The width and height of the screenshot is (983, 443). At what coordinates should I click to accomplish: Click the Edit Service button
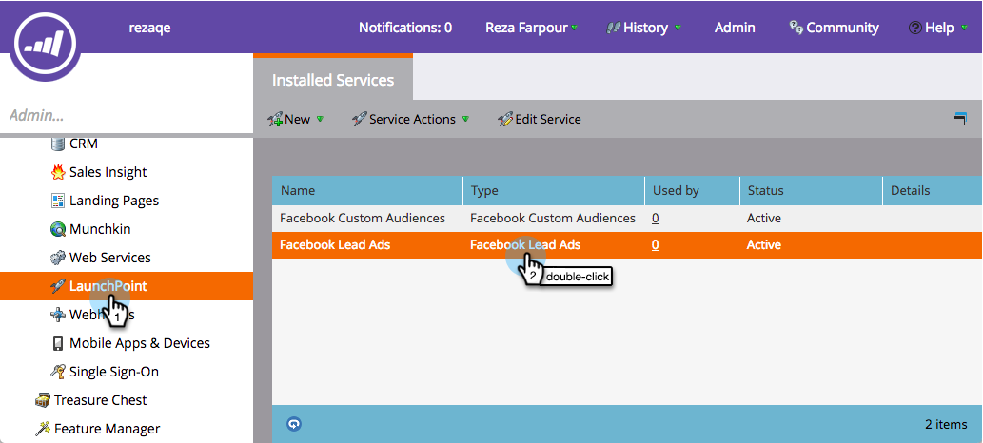(x=540, y=119)
